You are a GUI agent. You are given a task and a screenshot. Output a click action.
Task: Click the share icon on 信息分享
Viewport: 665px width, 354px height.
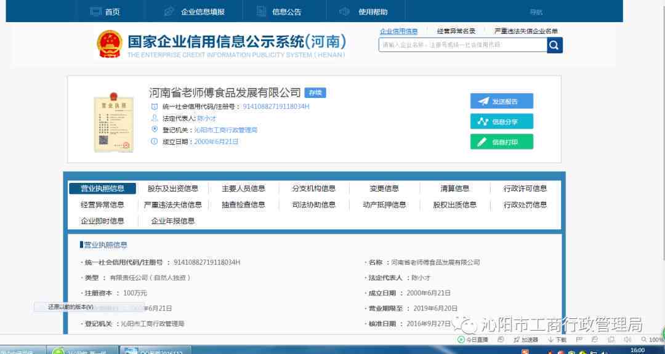pyautogui.click(x=483, y=122)
